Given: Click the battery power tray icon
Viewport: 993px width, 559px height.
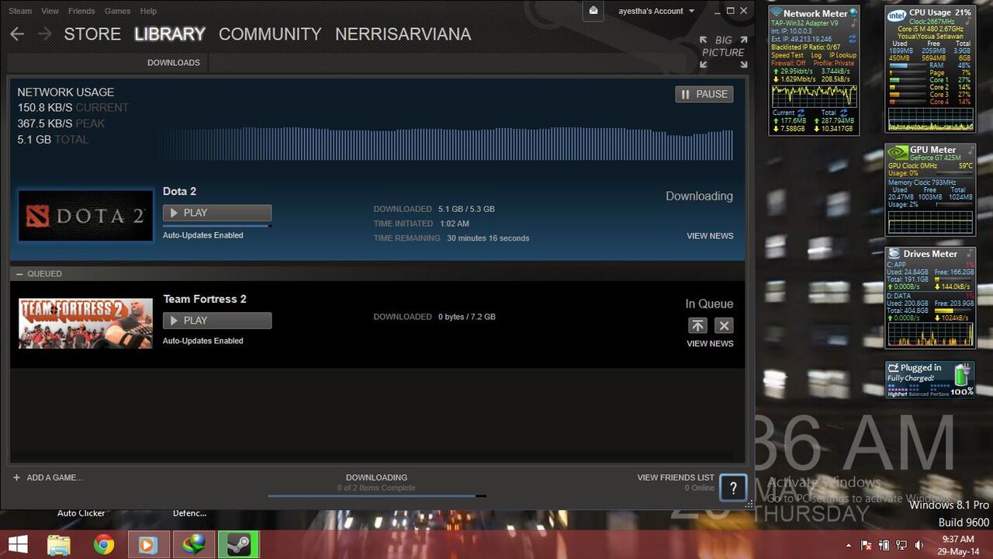Looking at the screenshot, I should 884,545.
